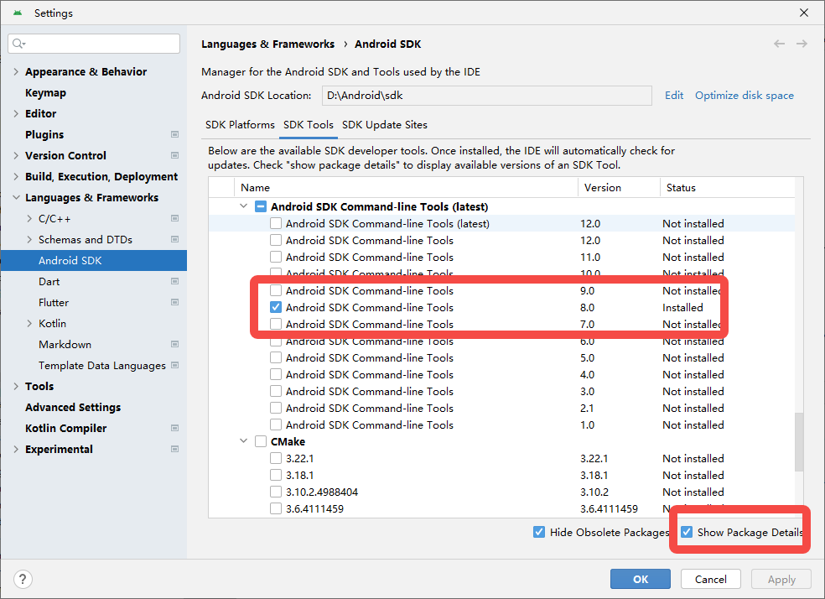
Task: Click the Help question mark button
Action: point(23,579)
